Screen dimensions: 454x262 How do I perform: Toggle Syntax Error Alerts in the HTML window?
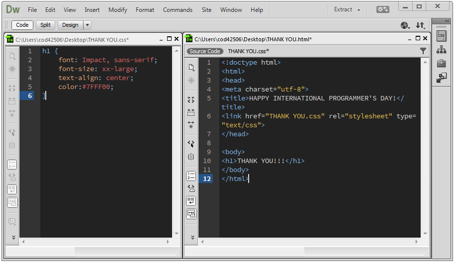[191, 214]
